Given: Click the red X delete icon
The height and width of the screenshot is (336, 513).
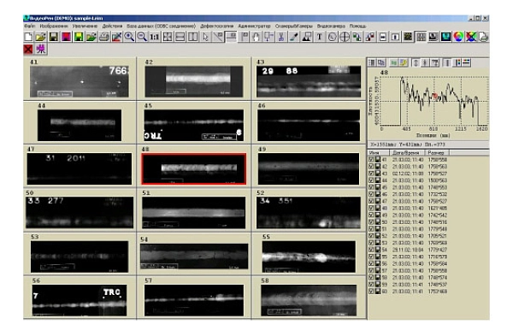Looking at the screenshot, I should (x=28, y=49).
